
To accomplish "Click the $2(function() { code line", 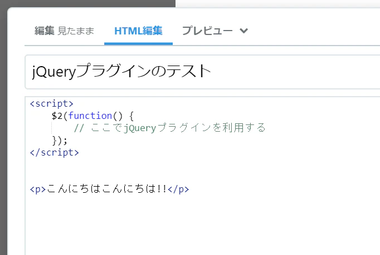I will click(92, 116).
